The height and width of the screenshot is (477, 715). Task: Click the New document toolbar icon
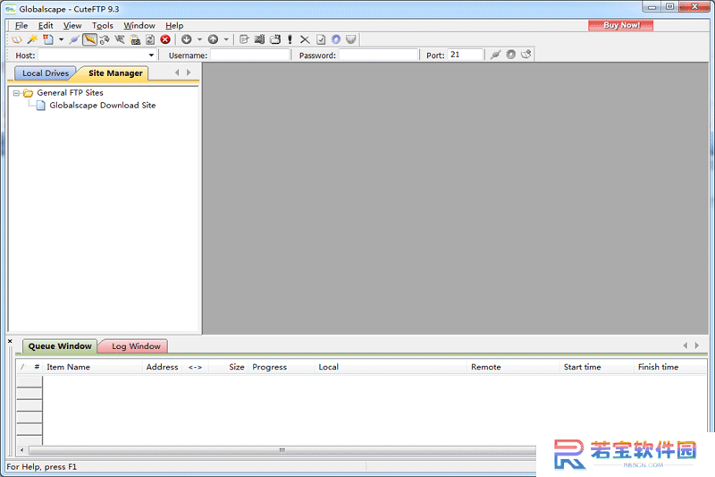point(48,39)
